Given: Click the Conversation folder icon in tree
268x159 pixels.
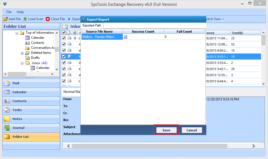Looking at the screenshot, I should pyautogui.click(x=27, y=48).
